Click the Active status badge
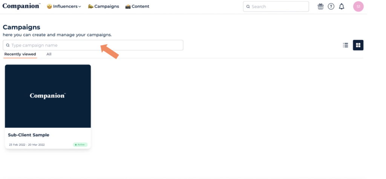 point(80,144)
